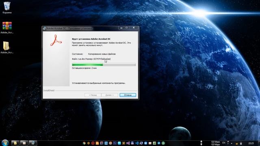This screenshot has width=260, height=146.
Task: Close the Adobe Acrobat DC installer window
Action: pos(134,28)
